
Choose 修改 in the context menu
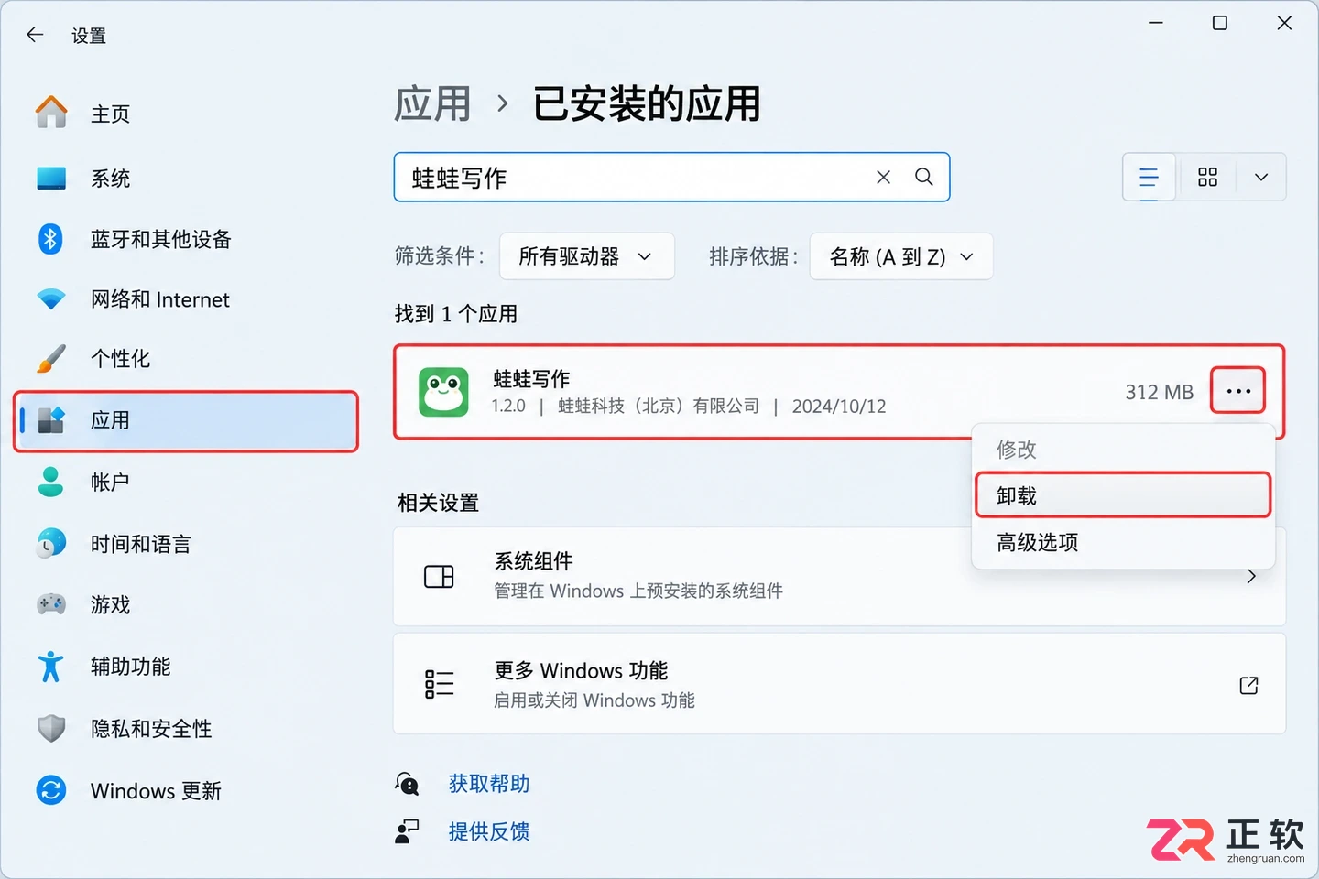coord(1017,449)
